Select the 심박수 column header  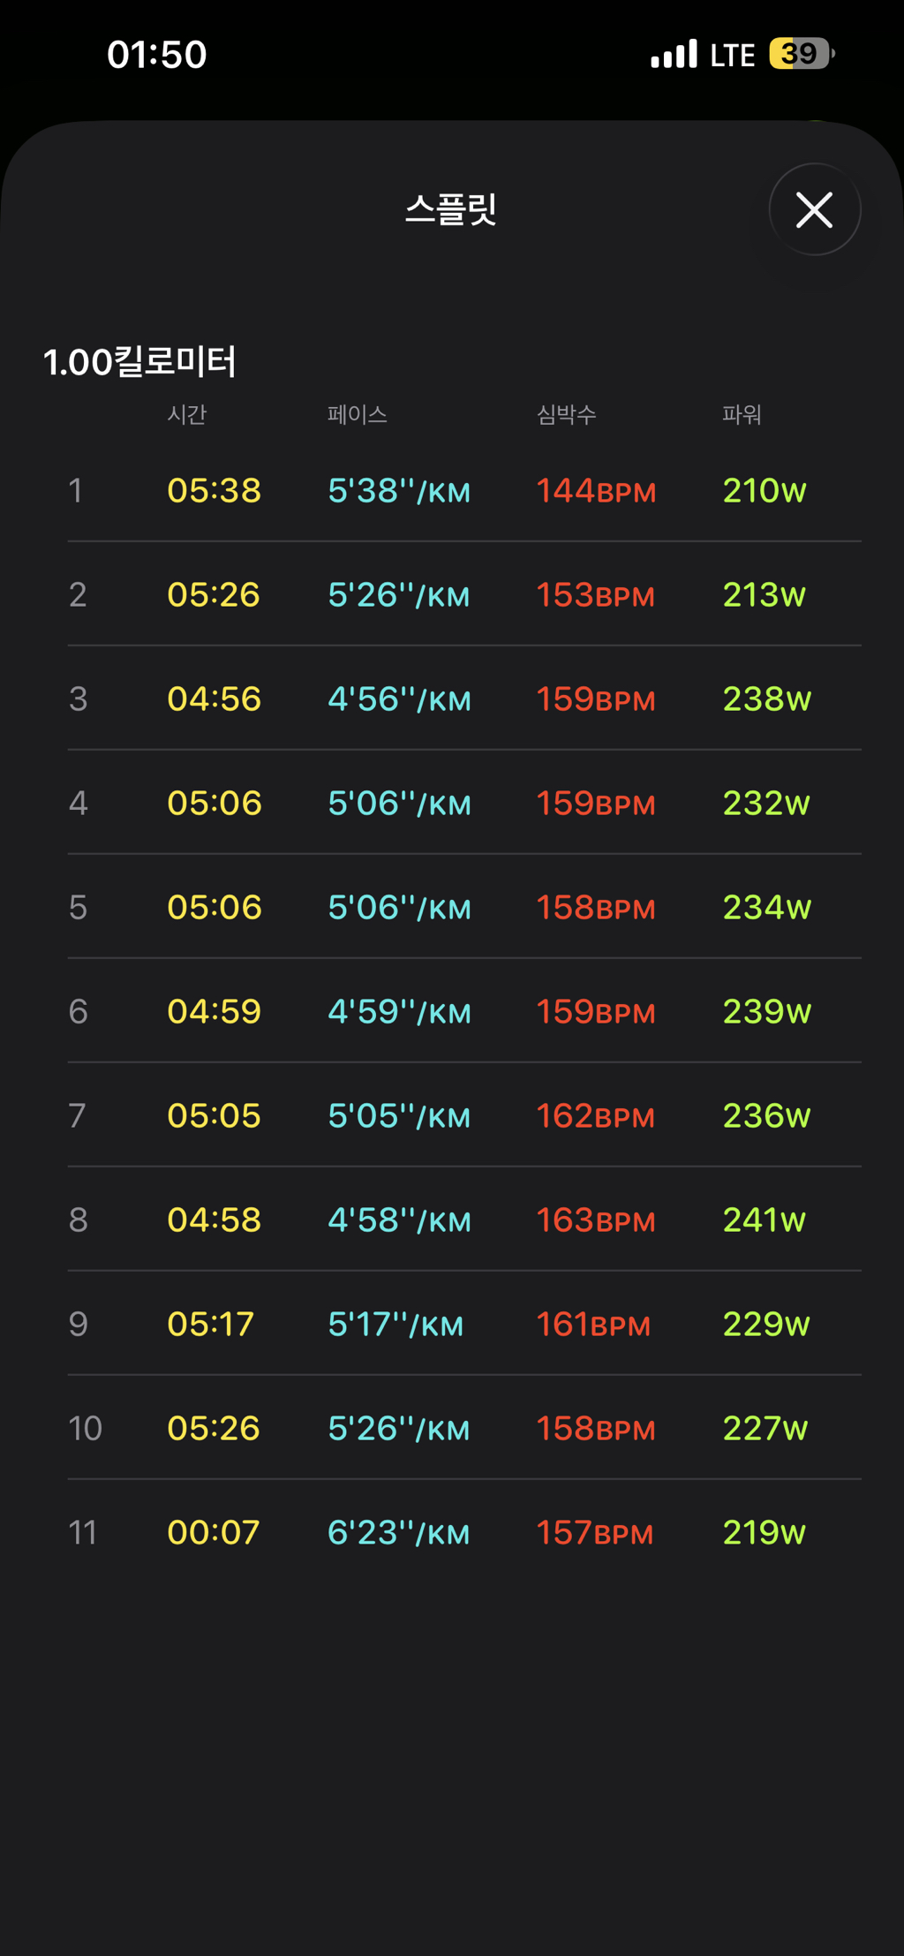[567, 414]
